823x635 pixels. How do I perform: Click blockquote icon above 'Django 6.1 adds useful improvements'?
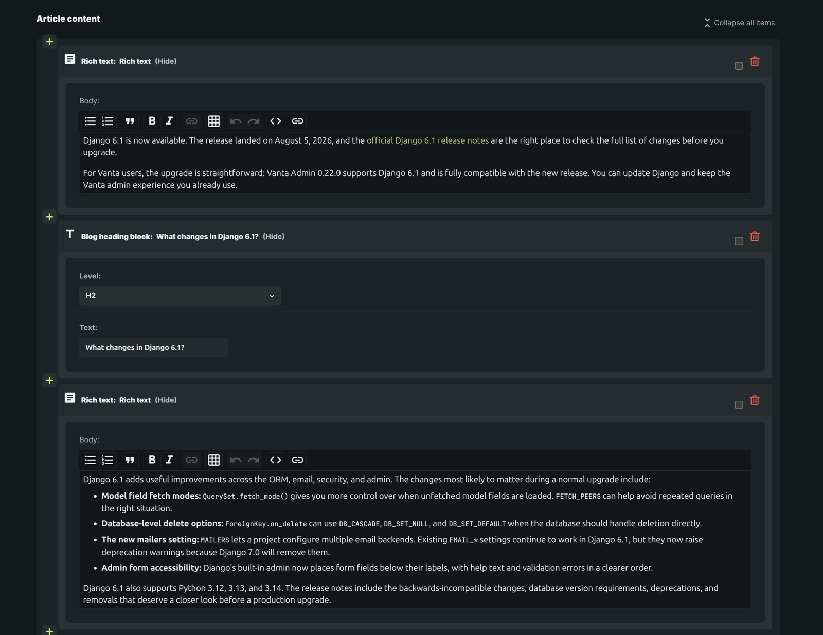pyautogui.click(x=130, y=460)
